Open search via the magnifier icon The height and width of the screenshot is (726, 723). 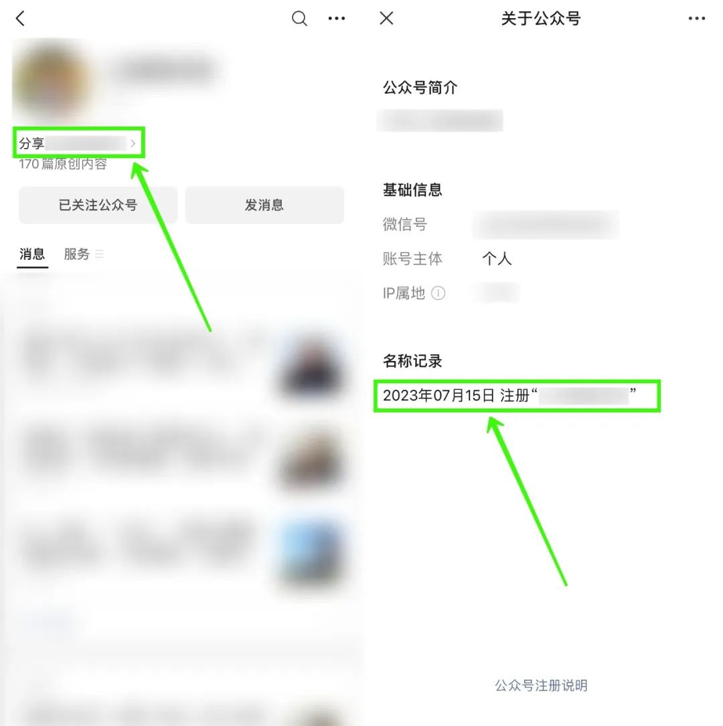tap(299, 19)
